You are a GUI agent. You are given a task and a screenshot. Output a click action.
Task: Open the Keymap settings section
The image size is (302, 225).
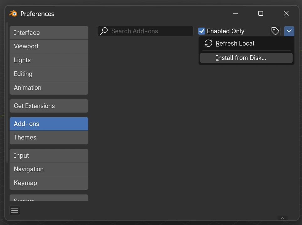(x=49, y=183)
